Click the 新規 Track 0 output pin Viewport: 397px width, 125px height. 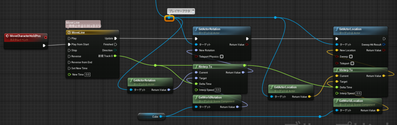115,56
